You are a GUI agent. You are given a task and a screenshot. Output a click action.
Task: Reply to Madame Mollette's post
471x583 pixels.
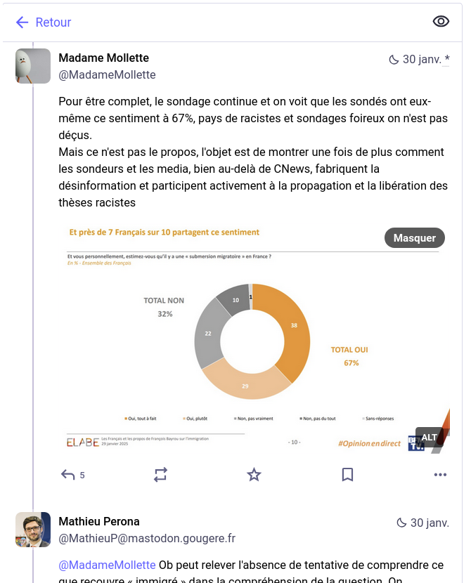(68, 475)
